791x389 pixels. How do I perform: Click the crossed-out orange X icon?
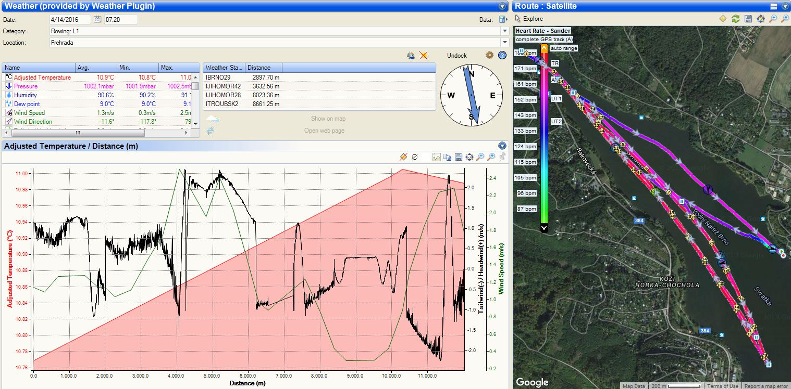pyautogui.click(x=423, y=55)
